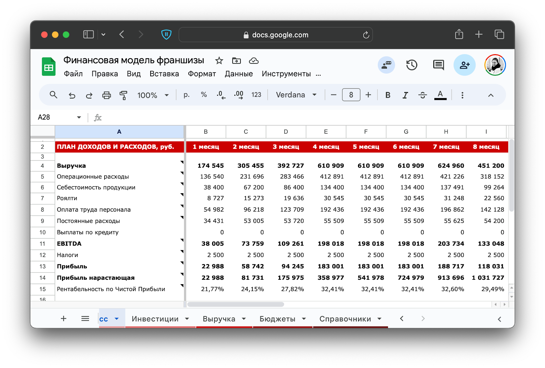Toggle italic text formatting

[405, 95]
